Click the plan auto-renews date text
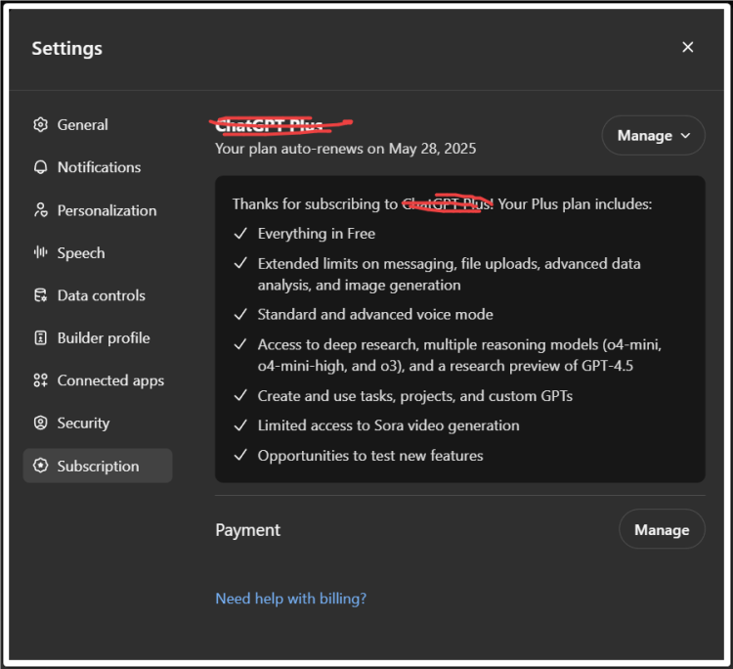This screenshot has width=733, height=669. point(345,149)
